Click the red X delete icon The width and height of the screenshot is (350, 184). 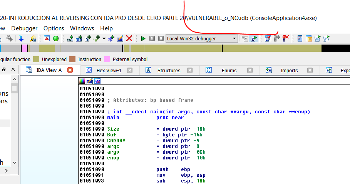point(129,38)
